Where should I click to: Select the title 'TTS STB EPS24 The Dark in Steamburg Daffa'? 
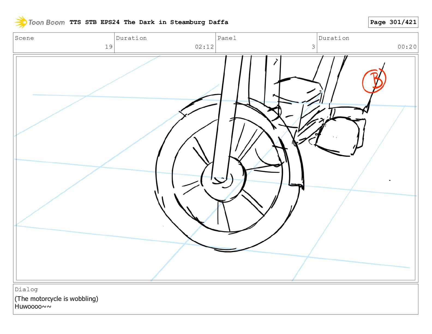click(149, 22)
